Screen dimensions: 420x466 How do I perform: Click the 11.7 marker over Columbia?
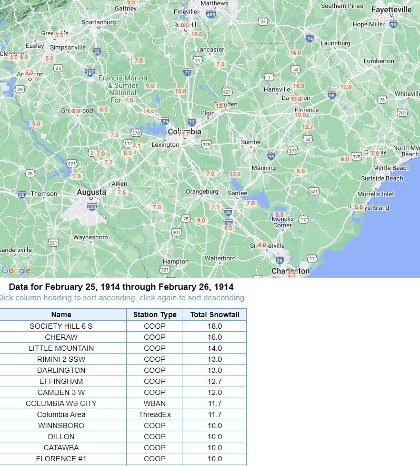tap(184, 134)
